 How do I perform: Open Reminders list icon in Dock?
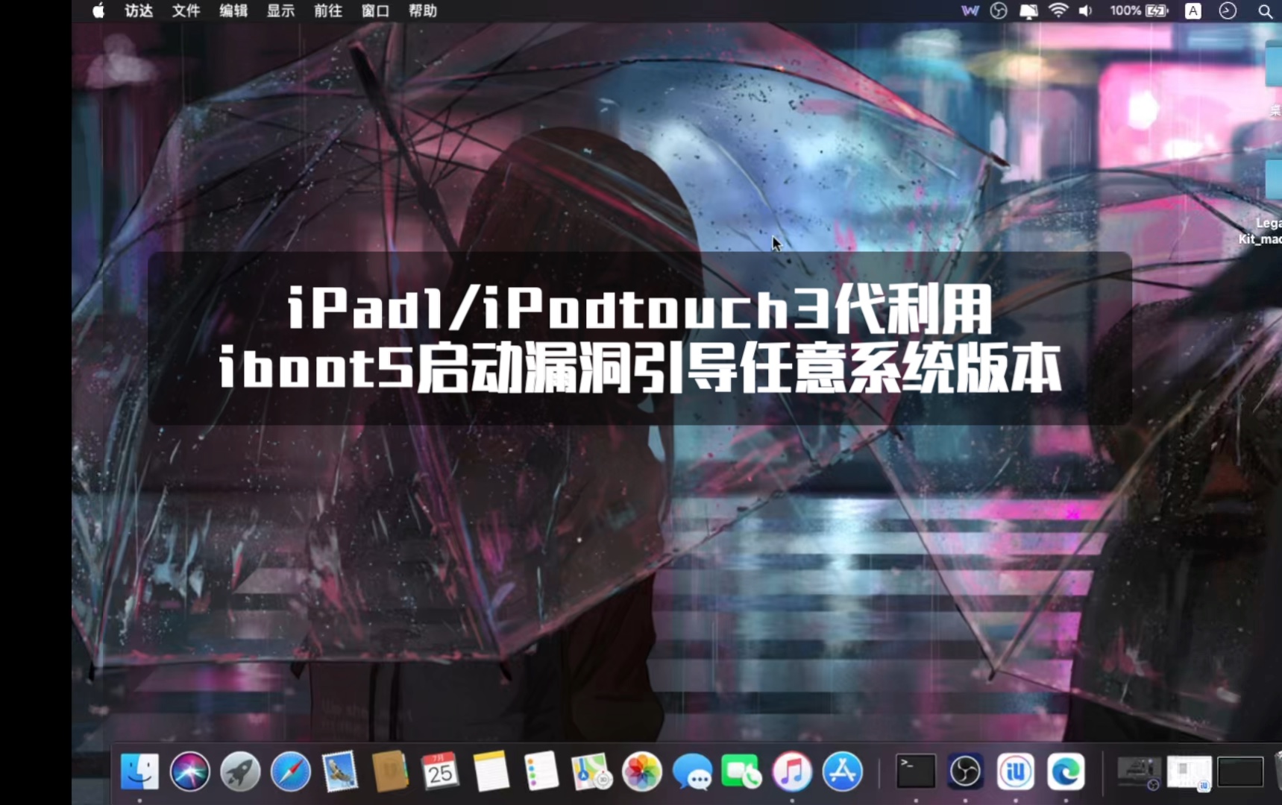coord(541,771)
